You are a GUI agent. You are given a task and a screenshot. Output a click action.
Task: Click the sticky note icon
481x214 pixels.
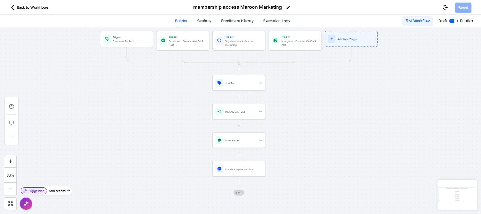tap(11, 136)
